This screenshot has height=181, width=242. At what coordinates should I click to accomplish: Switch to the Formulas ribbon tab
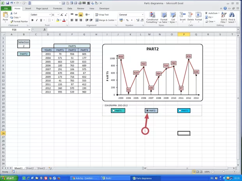57,8
